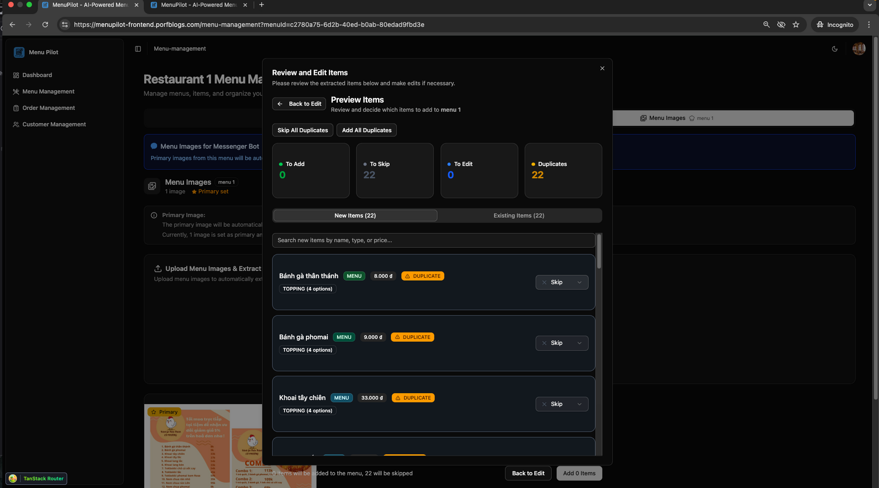Open TanStack Router devtools button
879x488 pixels.
(x=37, y=478)
